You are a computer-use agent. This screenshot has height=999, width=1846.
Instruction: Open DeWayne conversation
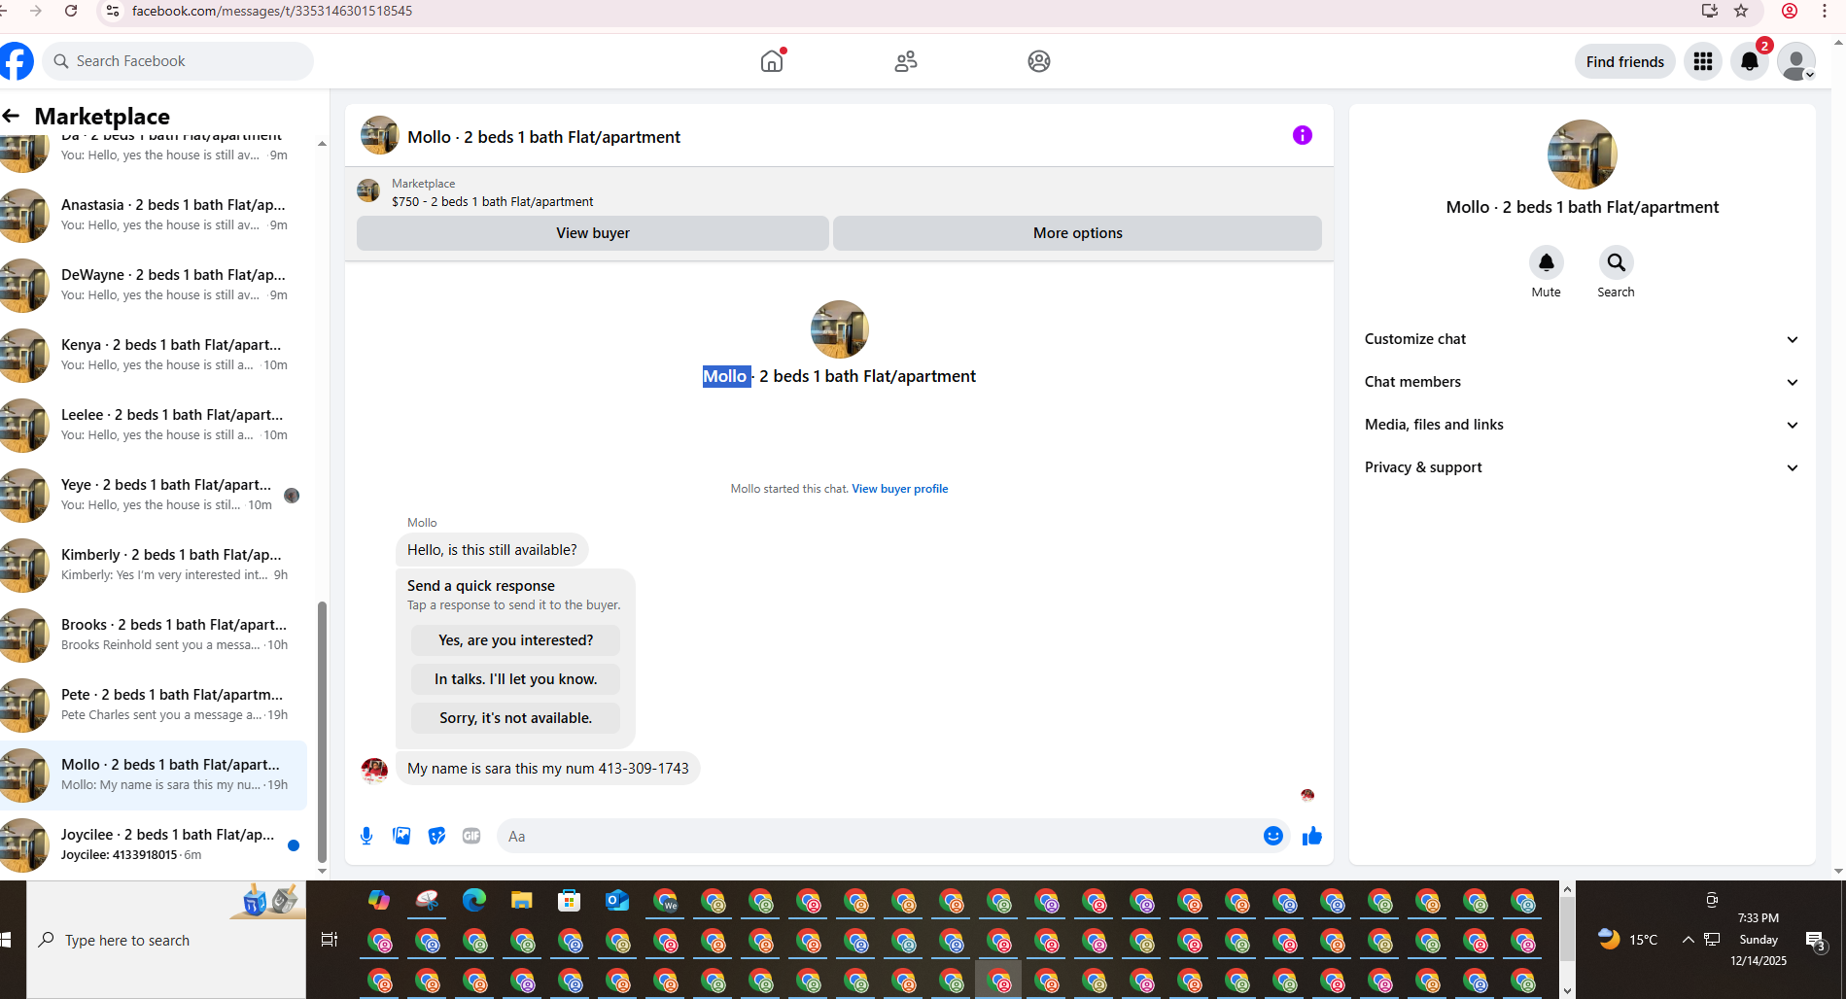(x=154, y=285)
